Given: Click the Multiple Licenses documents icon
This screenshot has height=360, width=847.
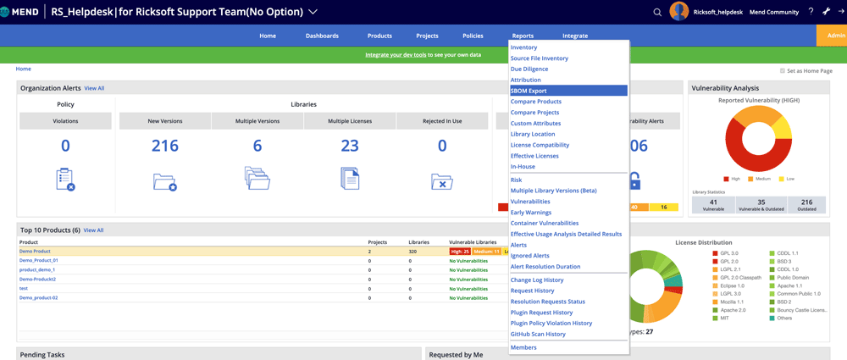Looking at the screenshot, I should (x=350, y=179).
